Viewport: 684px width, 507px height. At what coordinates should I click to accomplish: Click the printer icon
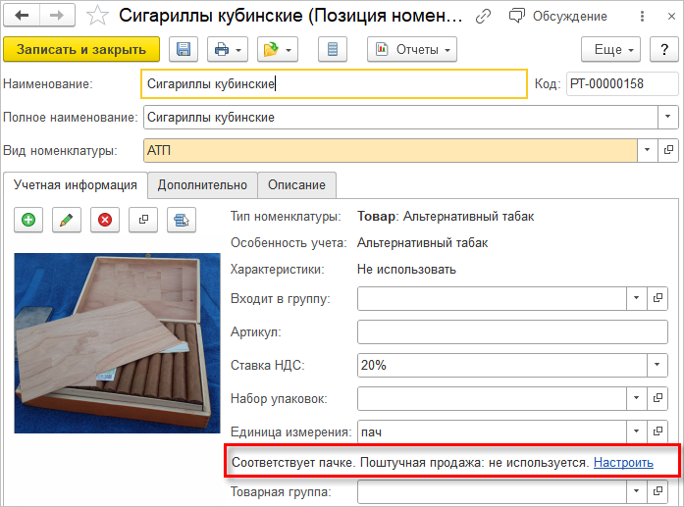pos(222,49)
